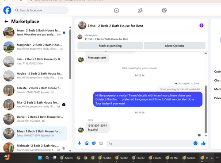Record a voice clip microphone icon
Viewport: 221px width, 163px height.
80,143
